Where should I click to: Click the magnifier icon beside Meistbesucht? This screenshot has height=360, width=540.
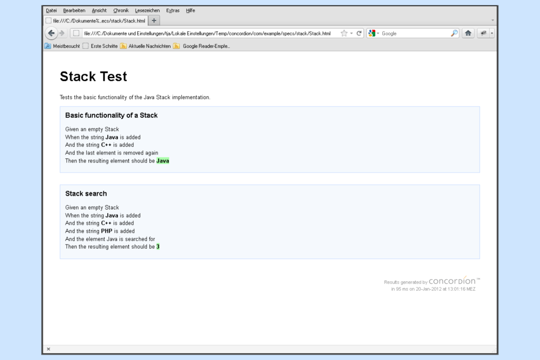click(48, 46)
